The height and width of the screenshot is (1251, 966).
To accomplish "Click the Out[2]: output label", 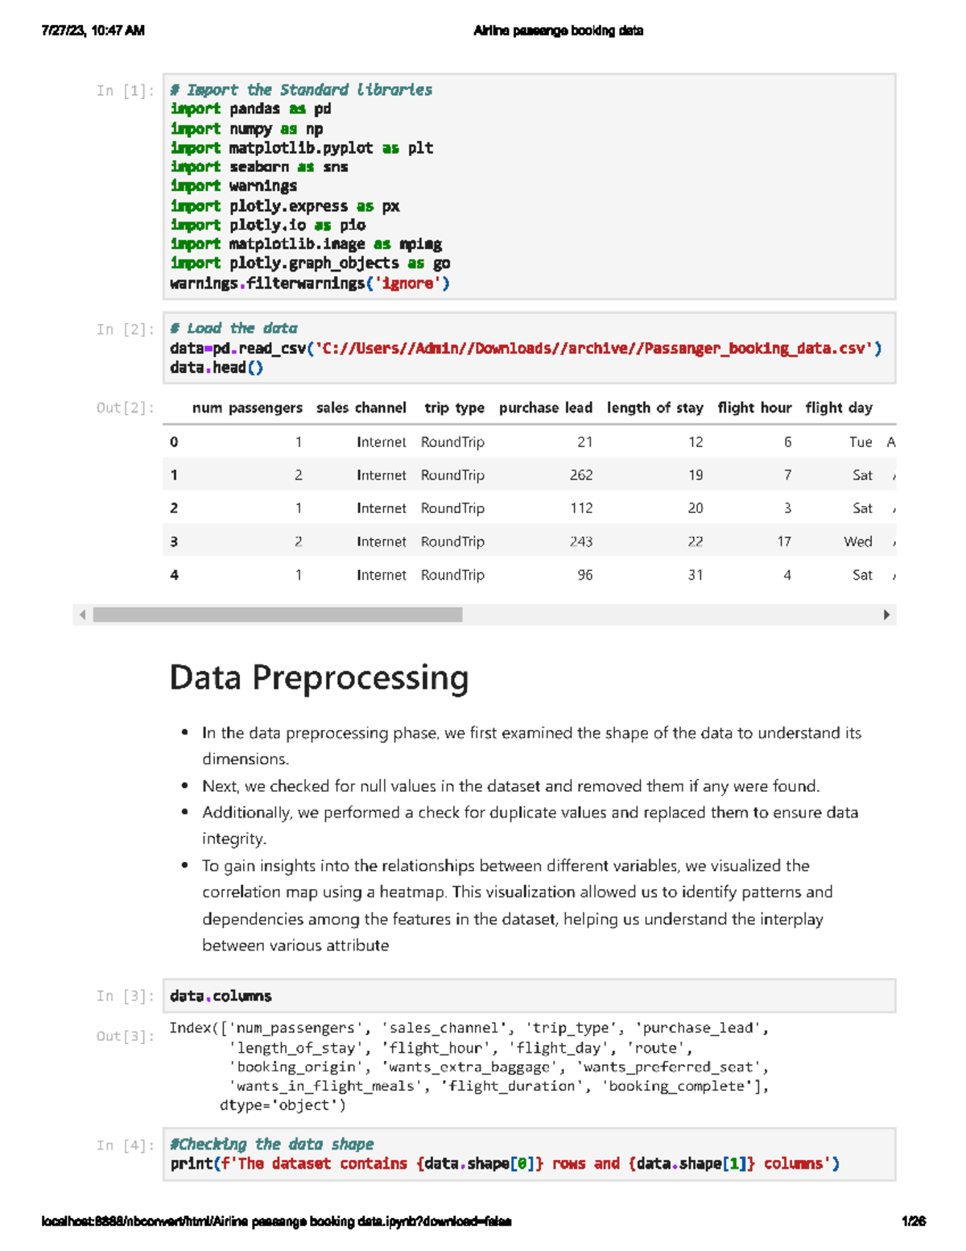I will (x=125, y=409).
